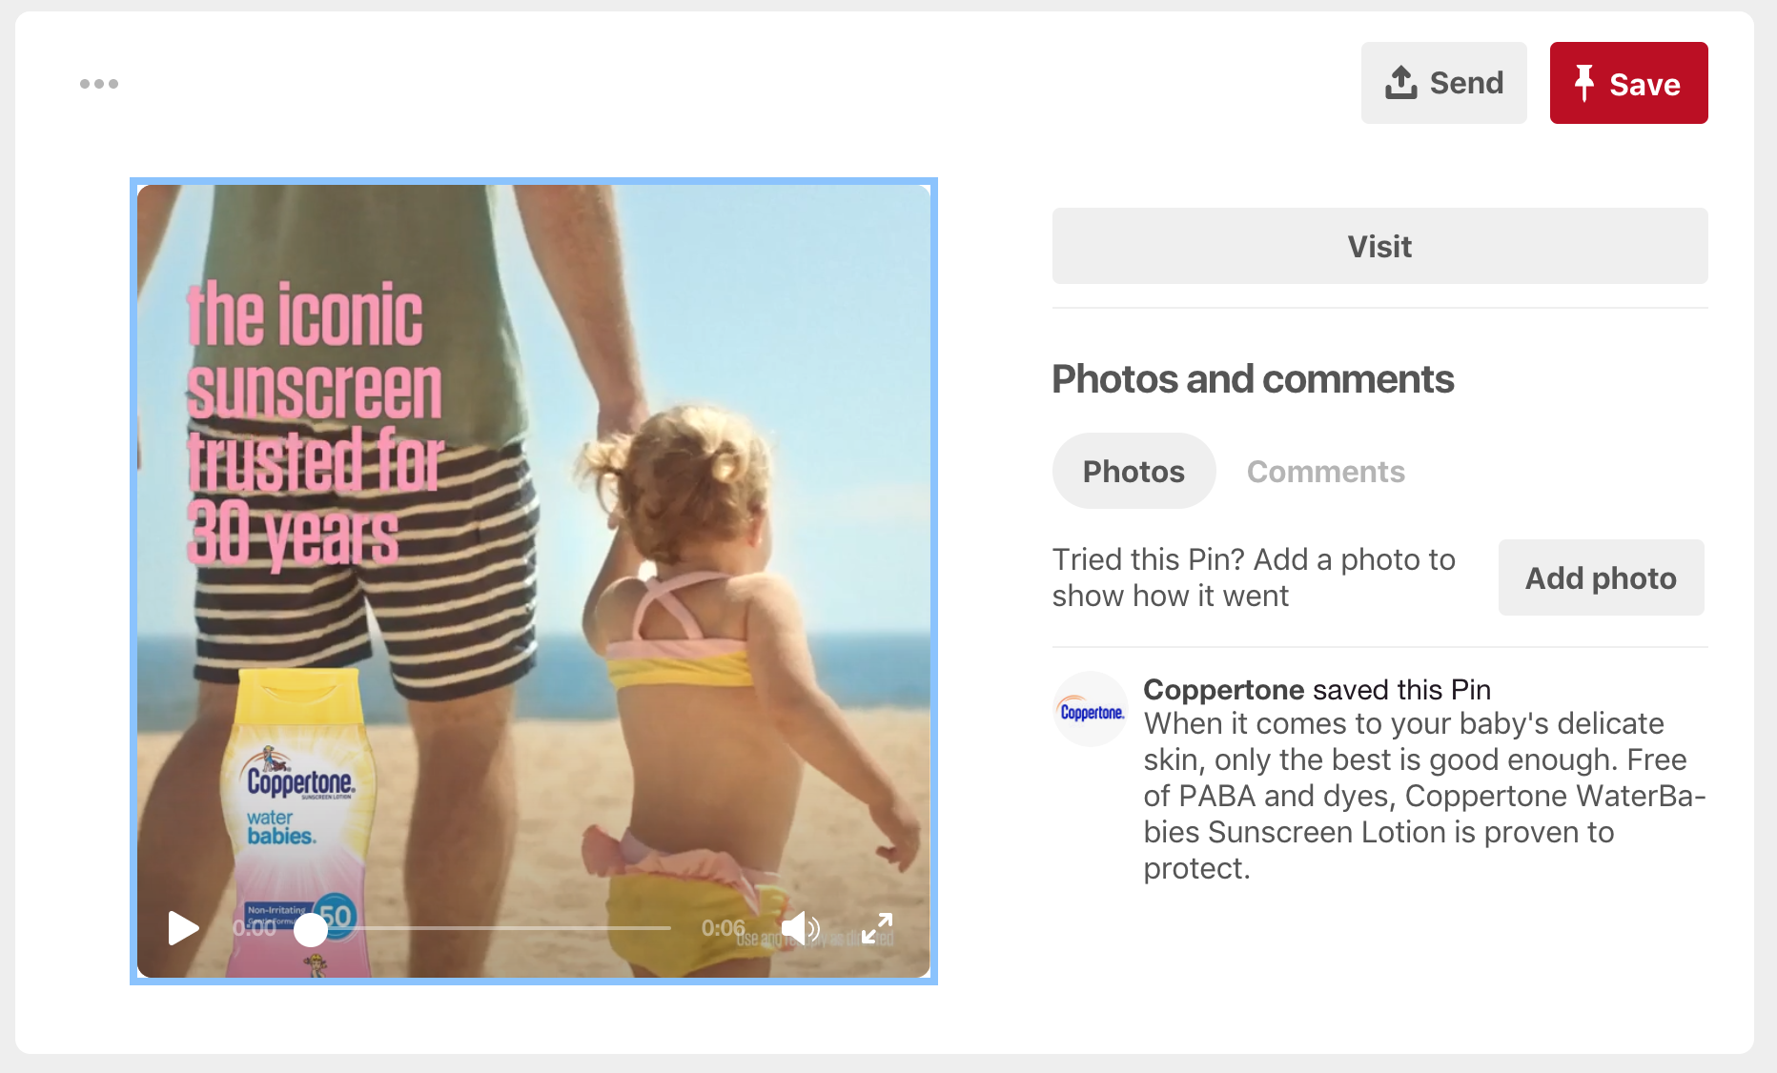Click the Visit button
This screenshot has width=1777, height=1073.
[x=1379, y=246]
